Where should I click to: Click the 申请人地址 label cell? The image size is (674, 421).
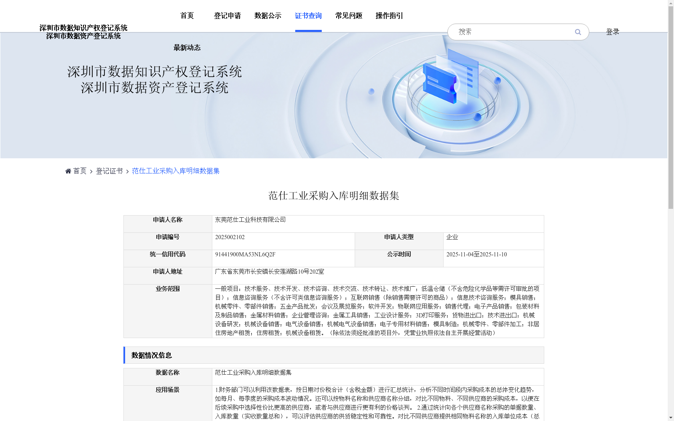(x=168, y=276)
